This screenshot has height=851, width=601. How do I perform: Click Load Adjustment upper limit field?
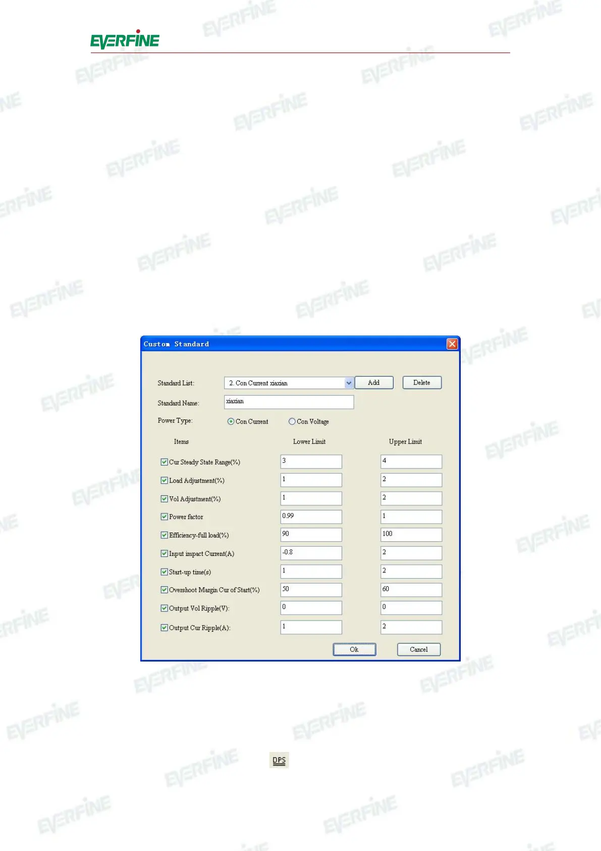[x=411, y=480]
